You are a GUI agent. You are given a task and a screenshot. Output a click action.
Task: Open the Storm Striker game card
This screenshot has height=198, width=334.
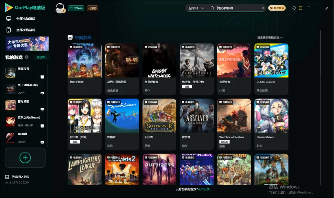271,124
